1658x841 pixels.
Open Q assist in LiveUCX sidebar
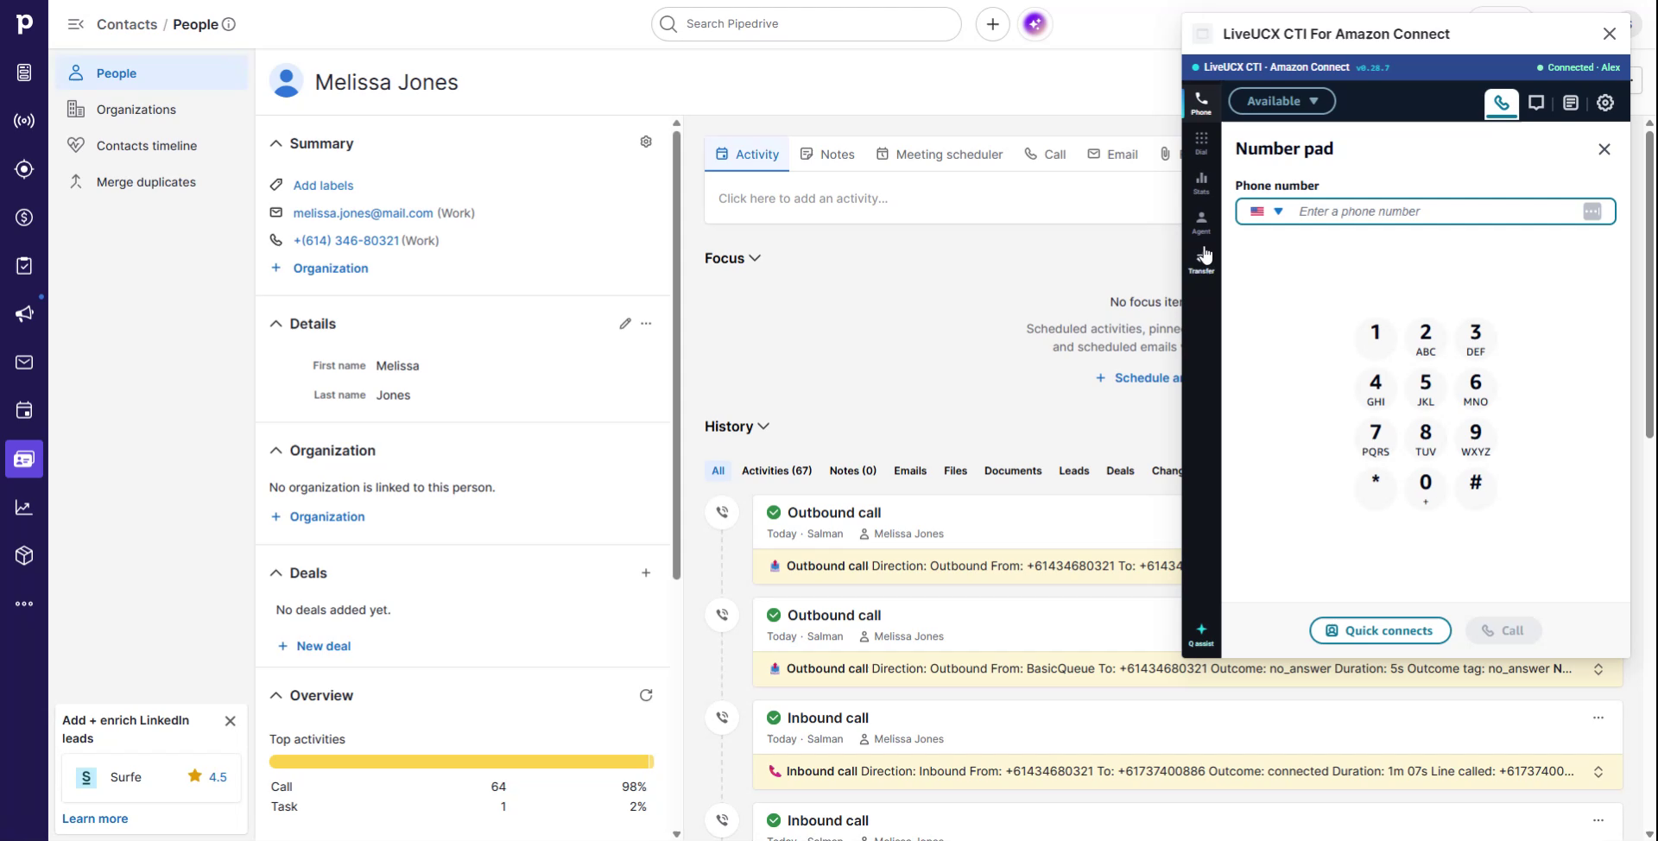pos(1201,635)
